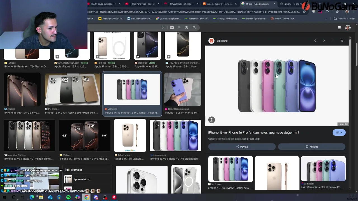Image resolution: width=358 pixels, height=201 pixels.
Task: Open the on-screen keyboard input tool
Action: (x=172, y=28)
